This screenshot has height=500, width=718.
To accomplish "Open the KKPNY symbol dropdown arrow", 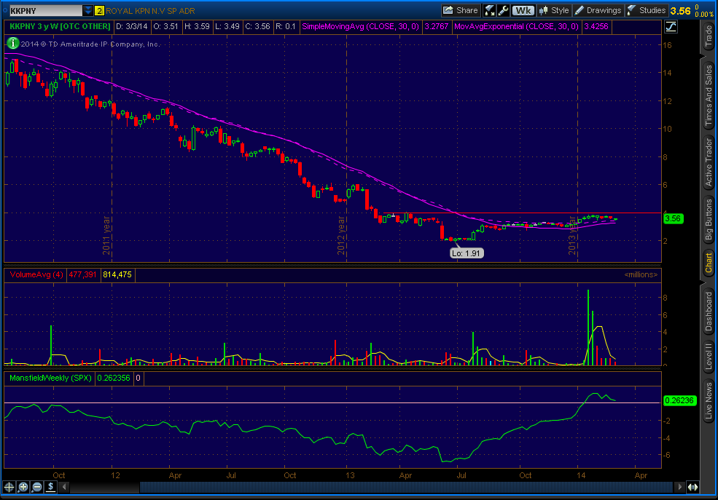I will pyautogui.click(x=88, y=11).
